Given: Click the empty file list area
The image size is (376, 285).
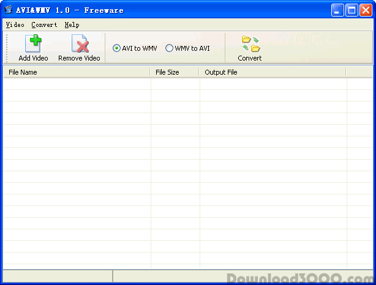Looking at the screenshot, I should click(184, 171).
